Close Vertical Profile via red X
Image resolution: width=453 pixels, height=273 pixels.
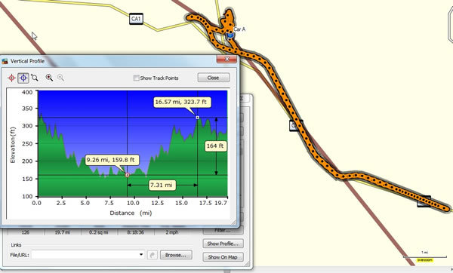point(226,59)
